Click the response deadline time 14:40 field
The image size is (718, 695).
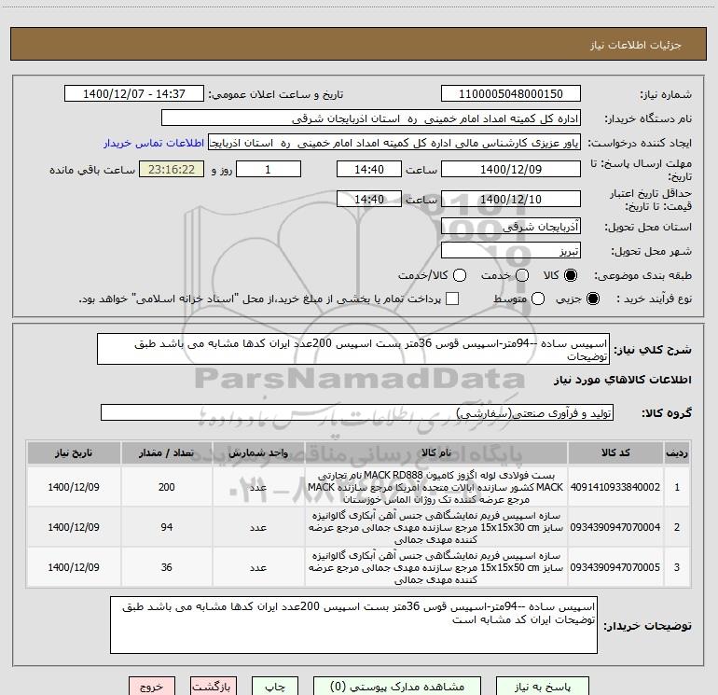tap(369, 169)
